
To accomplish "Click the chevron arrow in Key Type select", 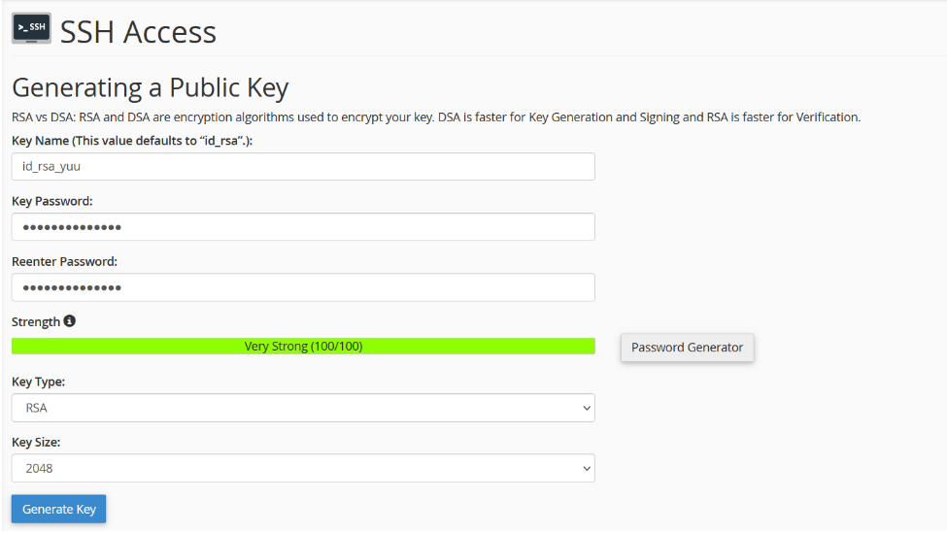I will click(586, 409).
